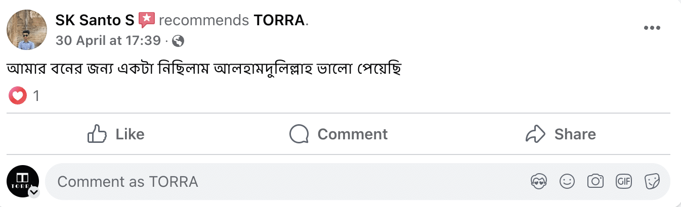Show who reacted via the count 1
The height and width of the screenshot is (207, 681).
36,95
